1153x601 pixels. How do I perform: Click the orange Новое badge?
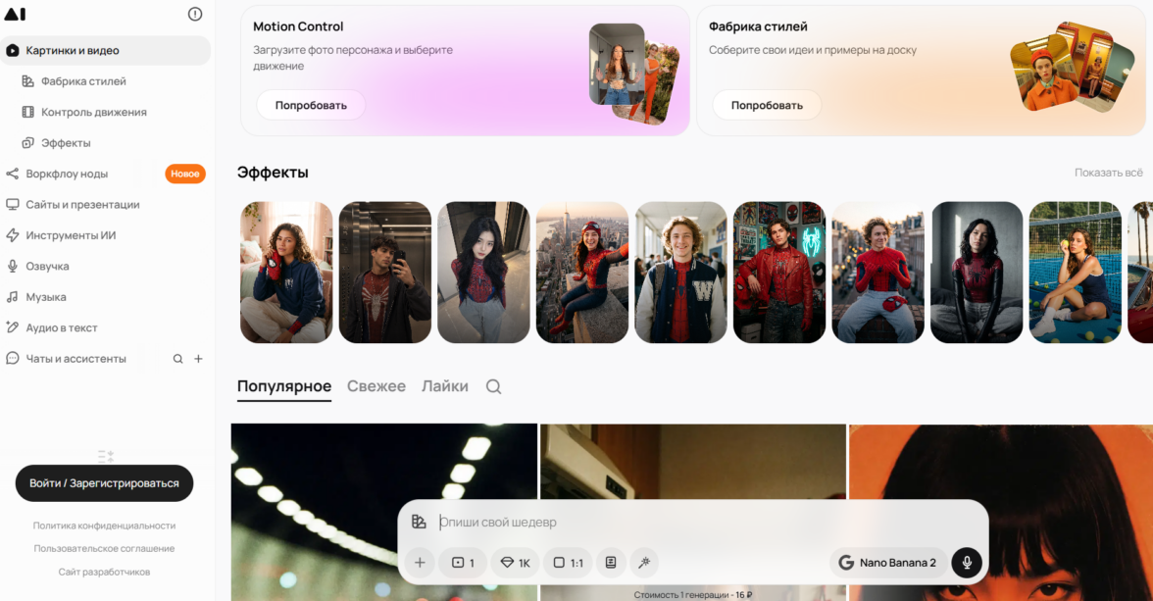coord(184,174)
